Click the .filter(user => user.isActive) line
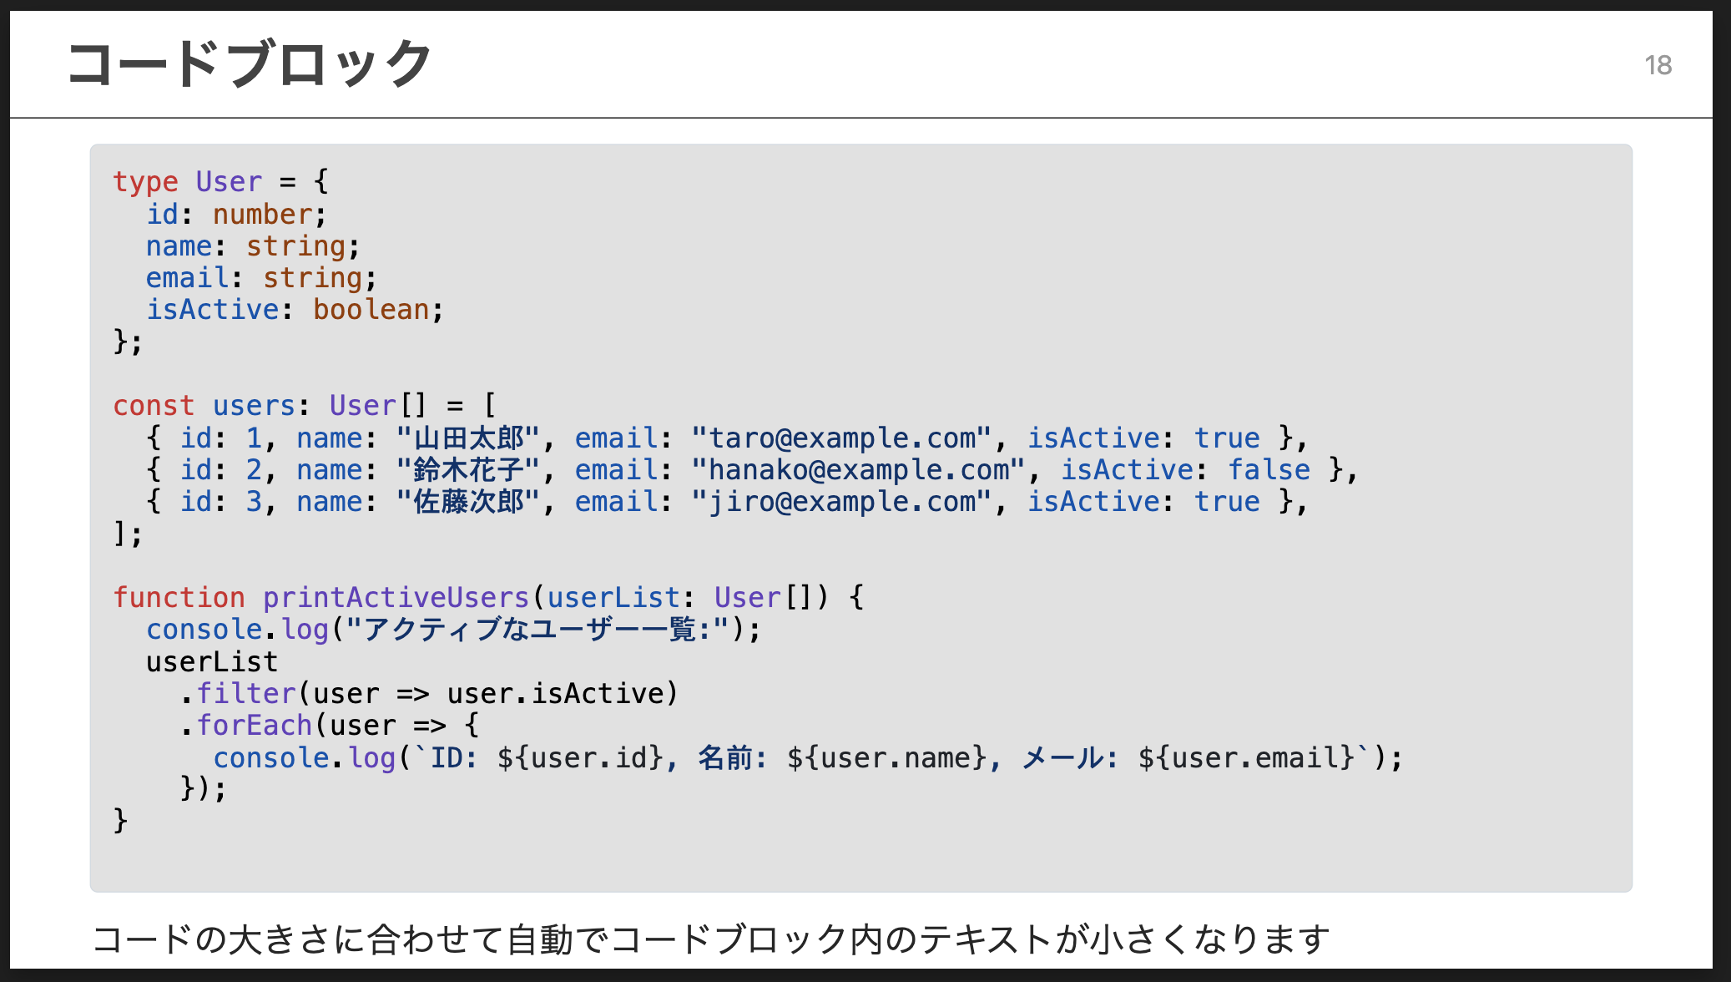 (429, 693)
